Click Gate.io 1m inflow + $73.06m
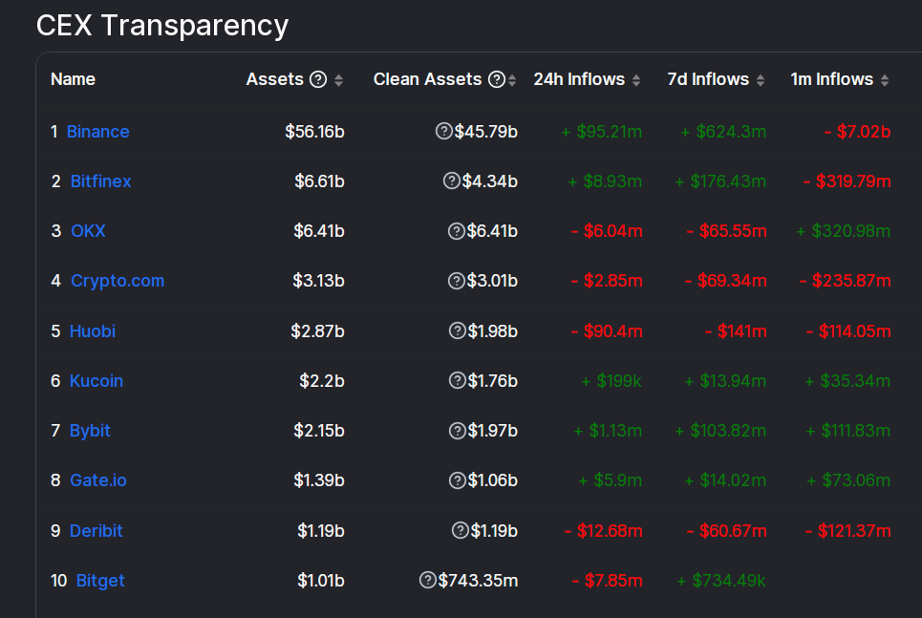 (x=848, y=480)
